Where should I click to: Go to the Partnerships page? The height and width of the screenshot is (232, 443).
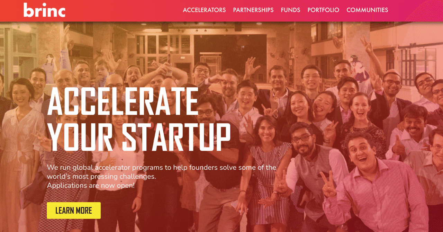click(253, 10)
